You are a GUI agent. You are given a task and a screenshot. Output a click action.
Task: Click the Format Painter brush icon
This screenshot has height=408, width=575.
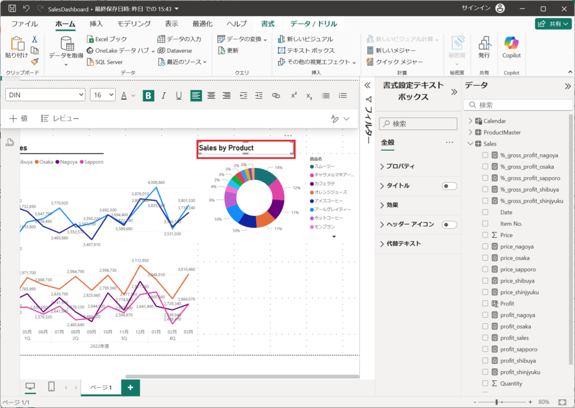tap(34, 62)
